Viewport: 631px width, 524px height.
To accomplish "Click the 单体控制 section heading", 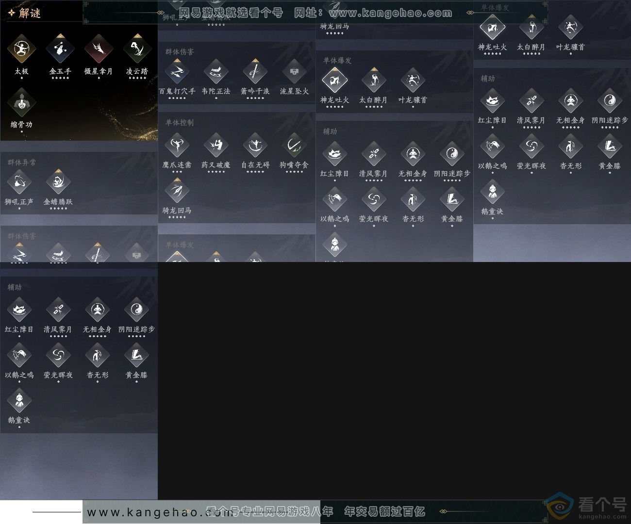I will coord(180,123).
